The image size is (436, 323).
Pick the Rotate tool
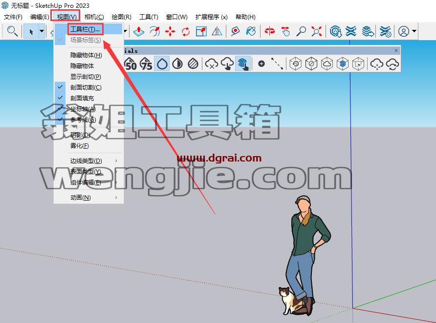(x=186, y=31)
